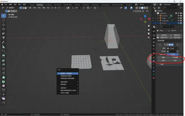Open the recenter hook submenu entry
185x116 pixels.
(68, 93)
